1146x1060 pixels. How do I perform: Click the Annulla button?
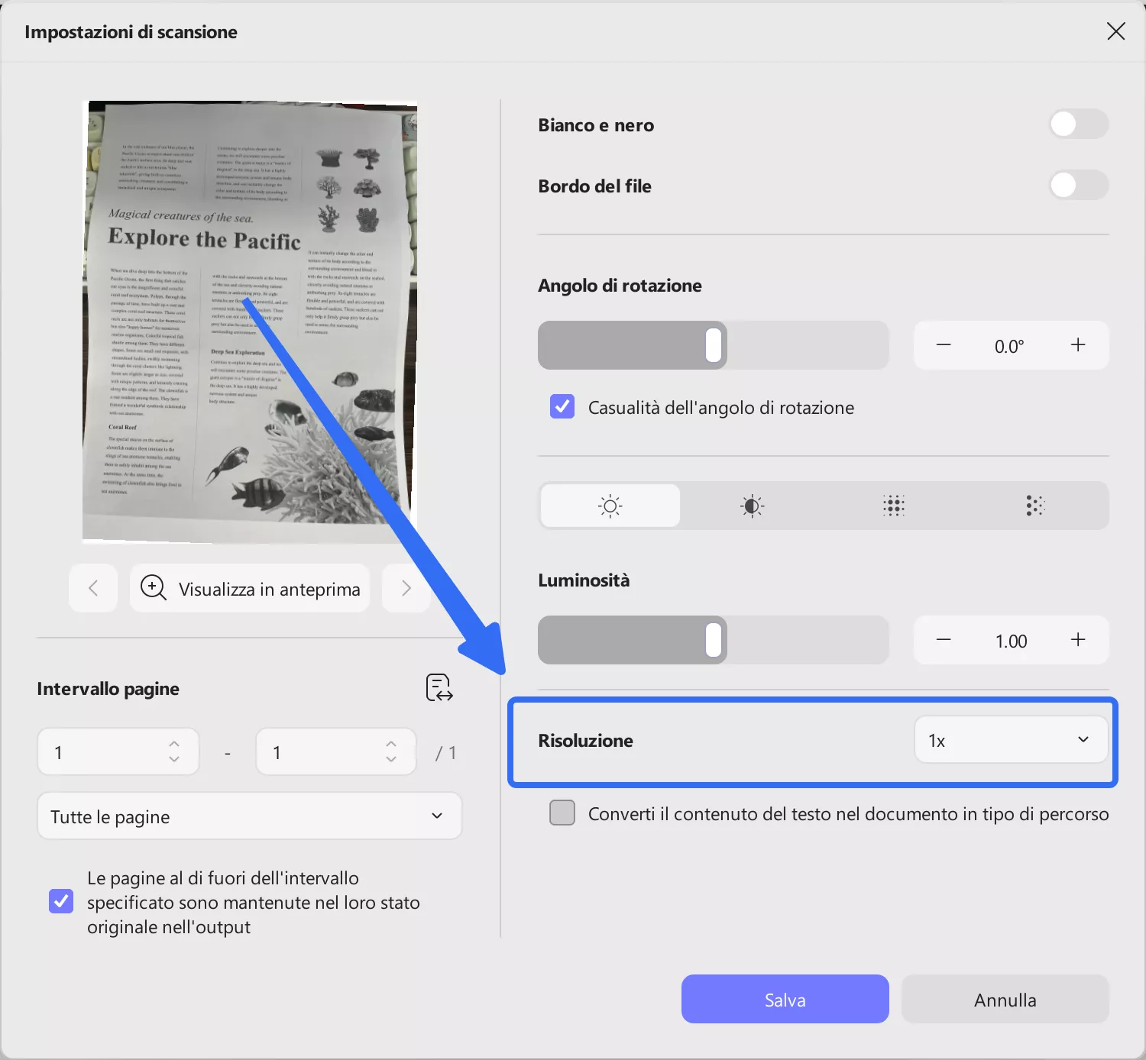coord(1005,999)
